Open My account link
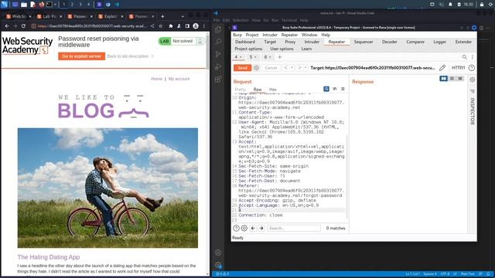This screenshot has width=495, height=278. [179, 79]
